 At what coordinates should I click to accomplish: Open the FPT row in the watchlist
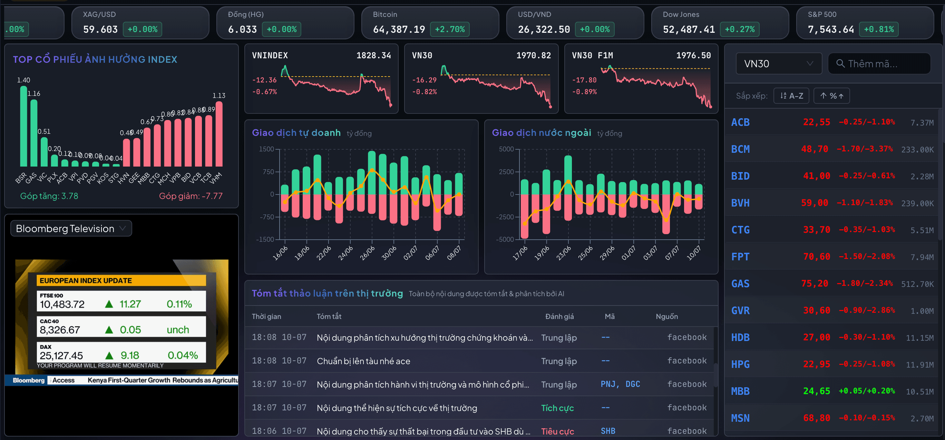tap(832, 257)
